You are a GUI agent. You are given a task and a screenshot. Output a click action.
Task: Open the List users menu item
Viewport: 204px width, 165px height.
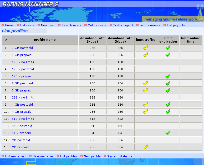27,25
